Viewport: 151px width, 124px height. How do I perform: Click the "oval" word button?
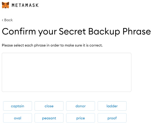18,118
